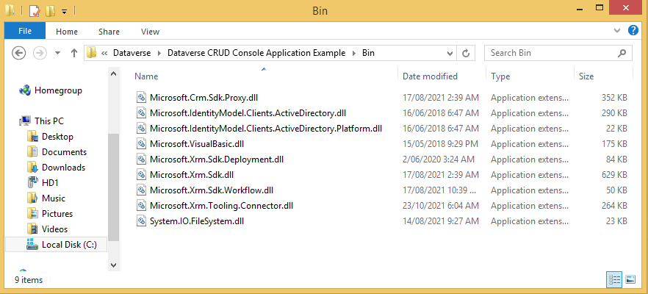648x294 pixels.
Task: Switch to the View ribbon tab
Action: coord(150,32)
